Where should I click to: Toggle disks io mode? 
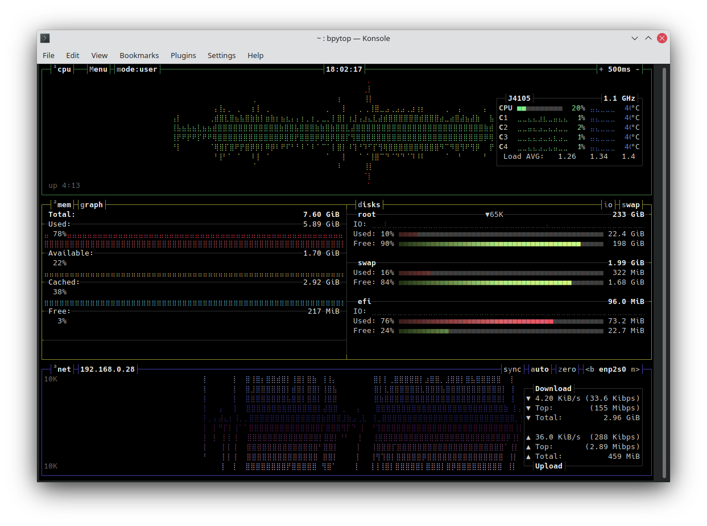tap(608, 205)
